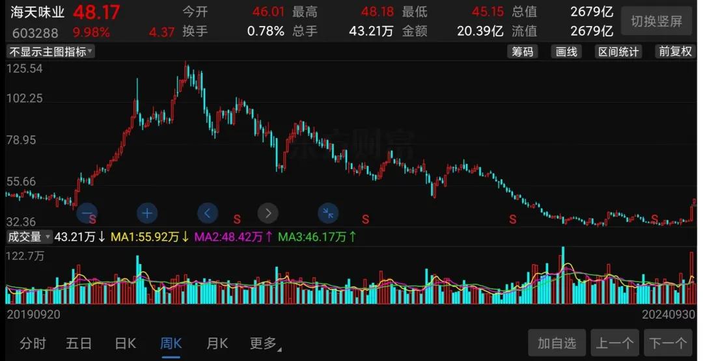Go to previous stock with 上一个
The image size is (703, 361).
[x=614, y=343]
